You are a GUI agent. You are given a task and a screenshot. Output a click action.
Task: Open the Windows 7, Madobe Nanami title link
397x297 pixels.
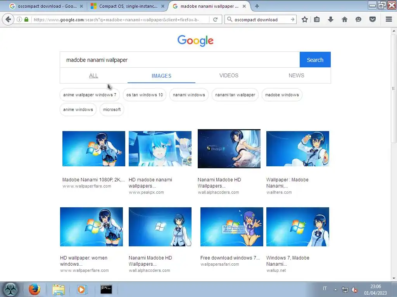pos(288,261)
